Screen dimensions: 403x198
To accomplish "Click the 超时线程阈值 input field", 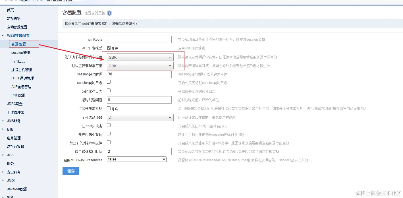I will click(x=139, y=100).
